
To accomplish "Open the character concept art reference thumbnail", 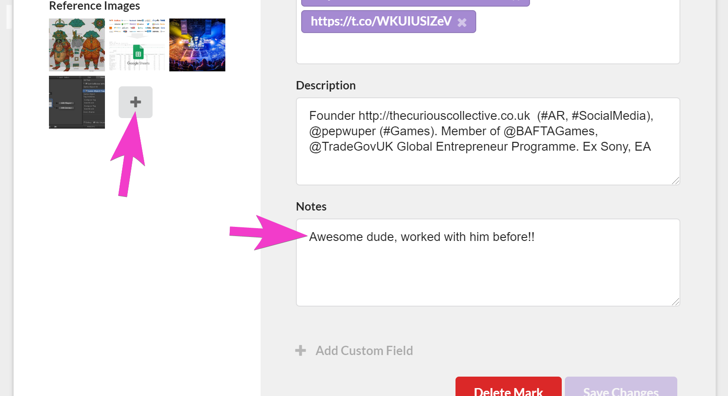I will tap(77, 45).
